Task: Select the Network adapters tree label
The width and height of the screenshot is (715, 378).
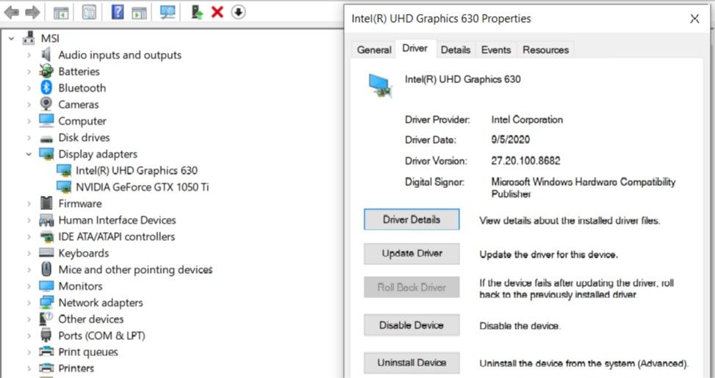Action: (x=101, y=303)
